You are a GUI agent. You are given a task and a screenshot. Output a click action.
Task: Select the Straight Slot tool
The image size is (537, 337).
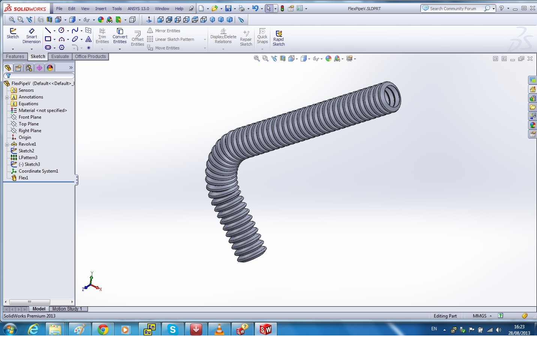click(48, 48)
